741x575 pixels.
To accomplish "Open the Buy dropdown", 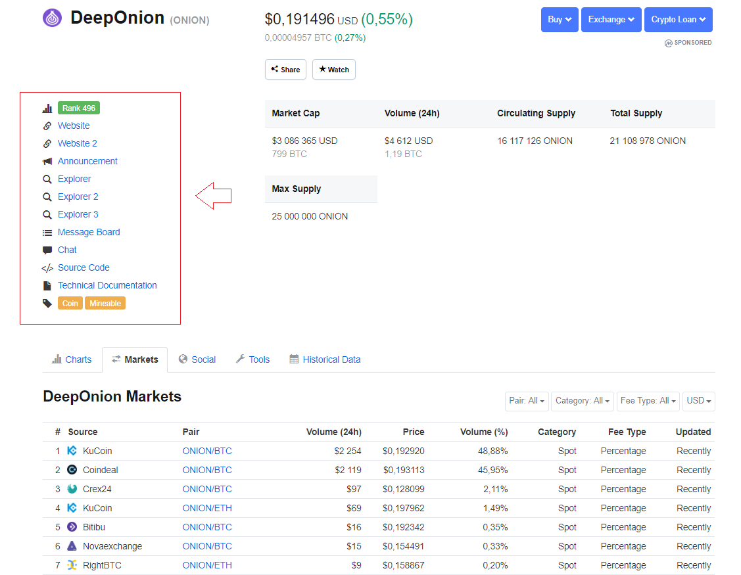I will point(560,19).
